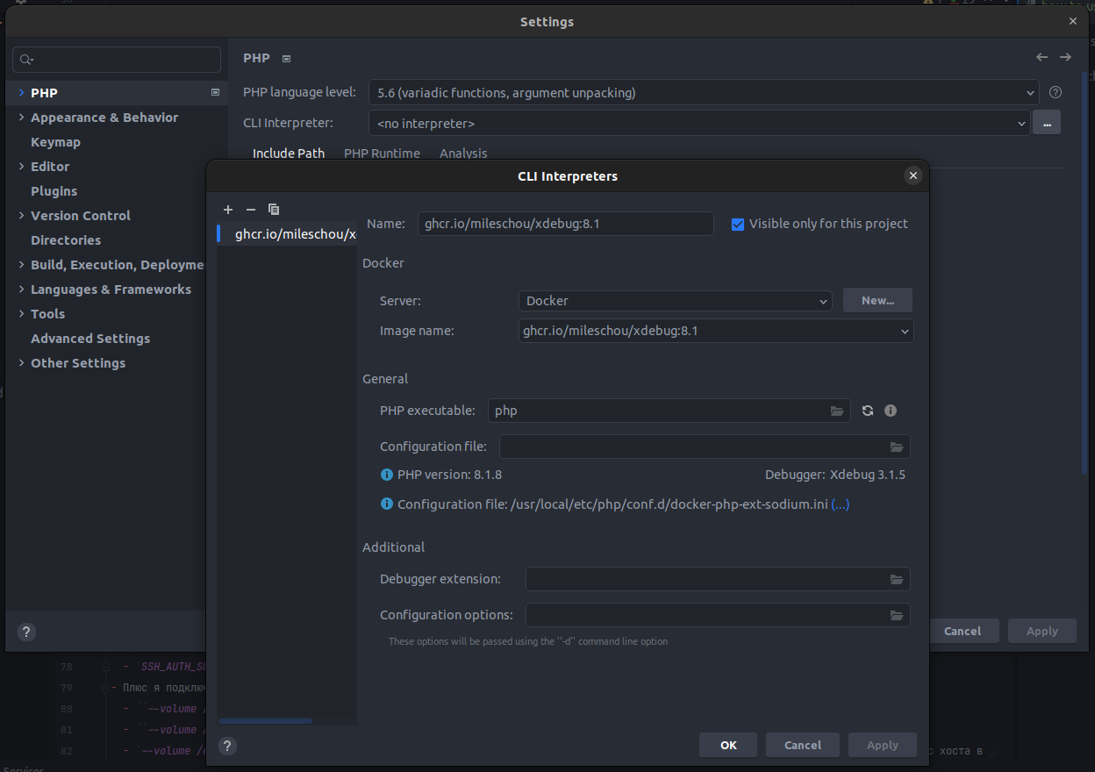Viewport: 1095px width, 772px height.
Task: Select Directories in settings tree
Action: click(66, 239)
